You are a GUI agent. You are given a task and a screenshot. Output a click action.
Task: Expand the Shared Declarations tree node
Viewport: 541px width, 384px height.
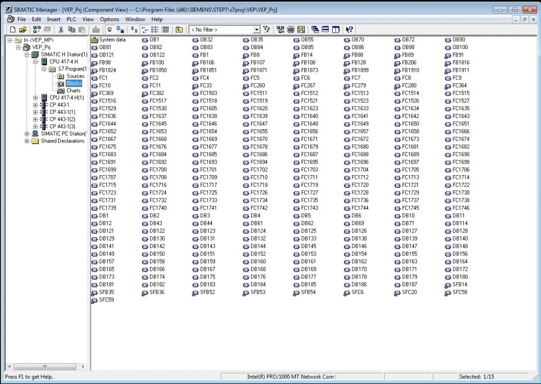[27, 141]
